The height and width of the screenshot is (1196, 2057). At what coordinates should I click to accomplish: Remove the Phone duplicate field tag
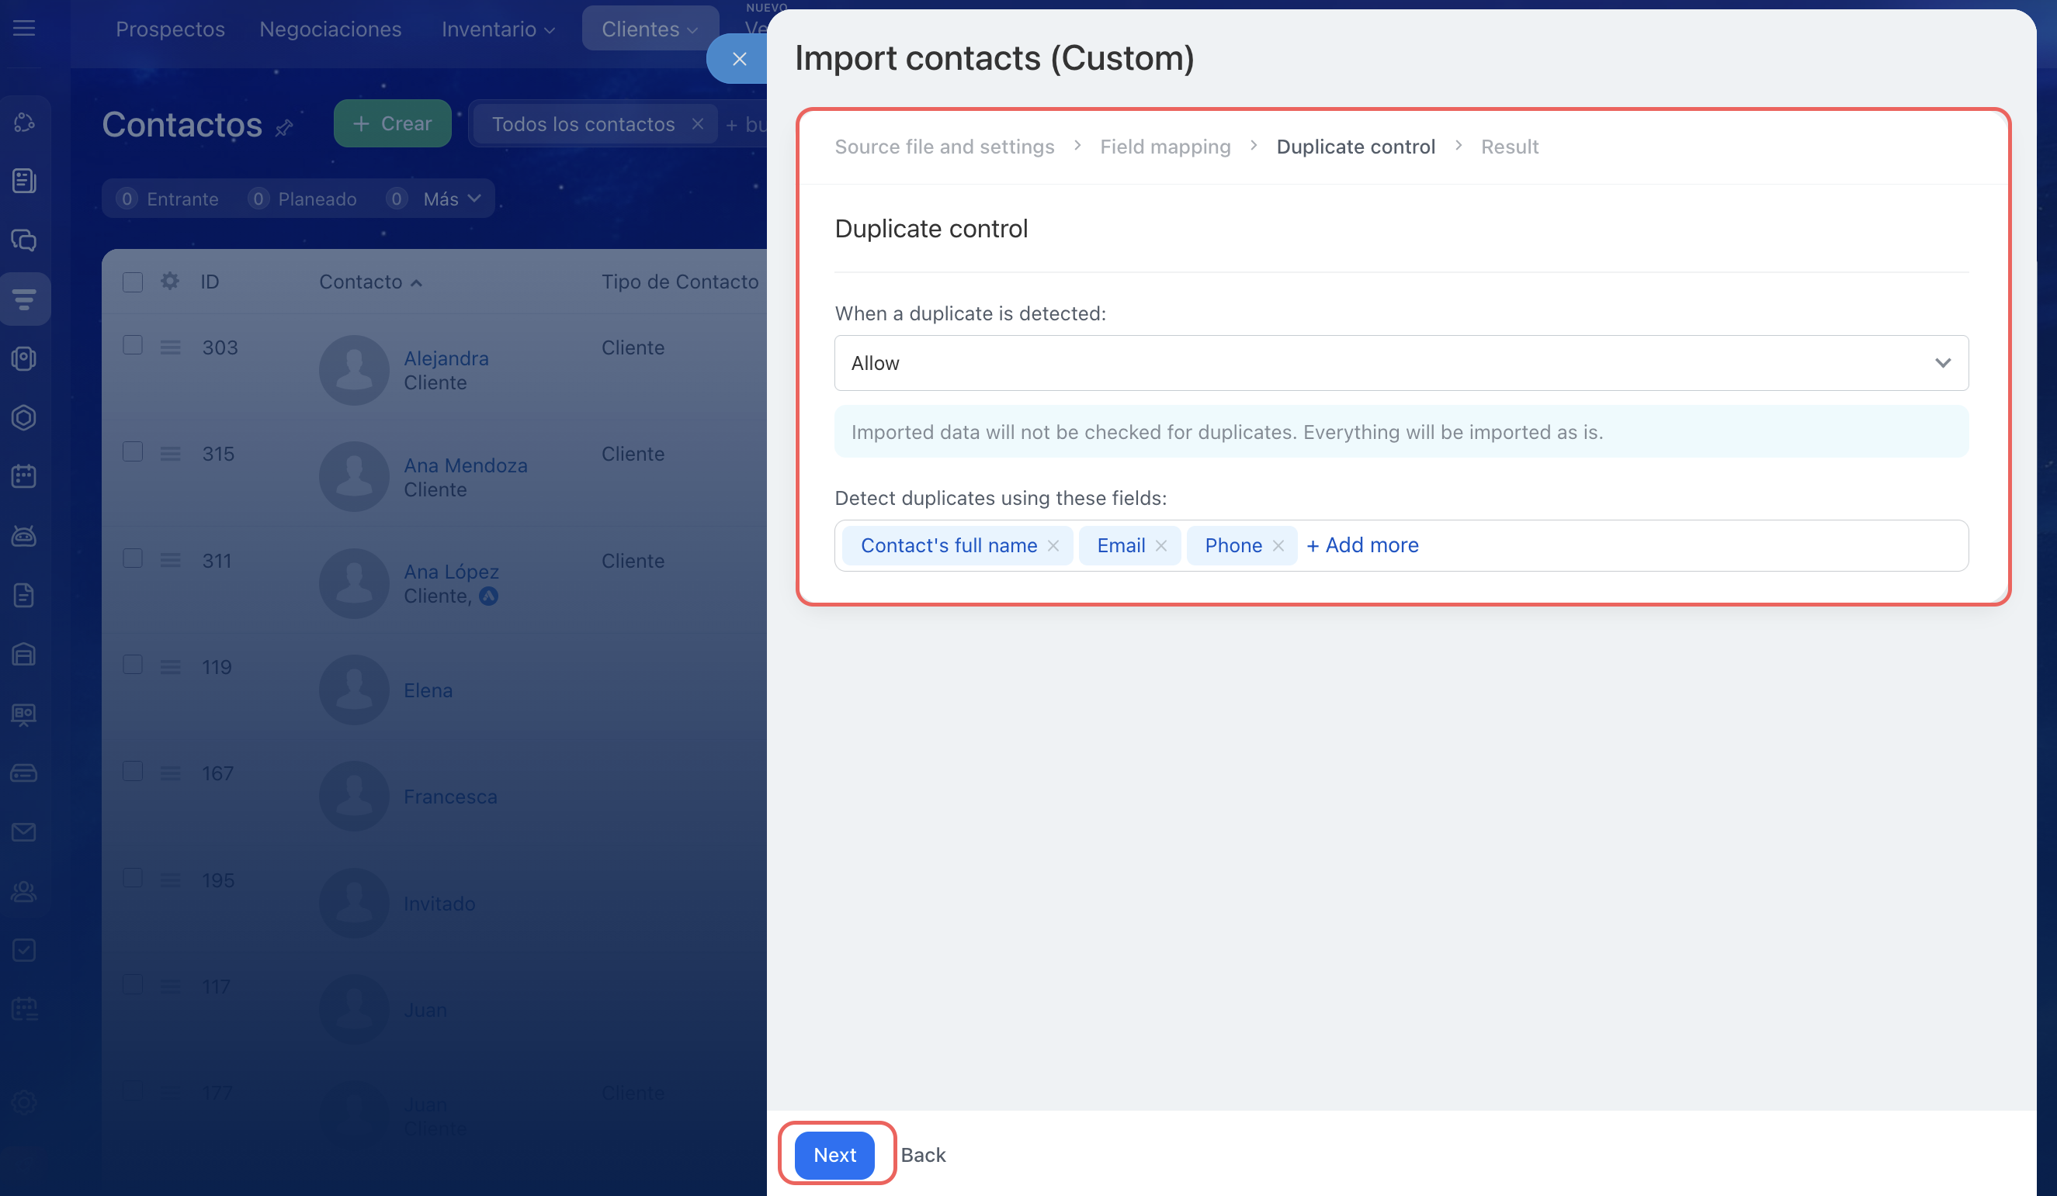1278,546
